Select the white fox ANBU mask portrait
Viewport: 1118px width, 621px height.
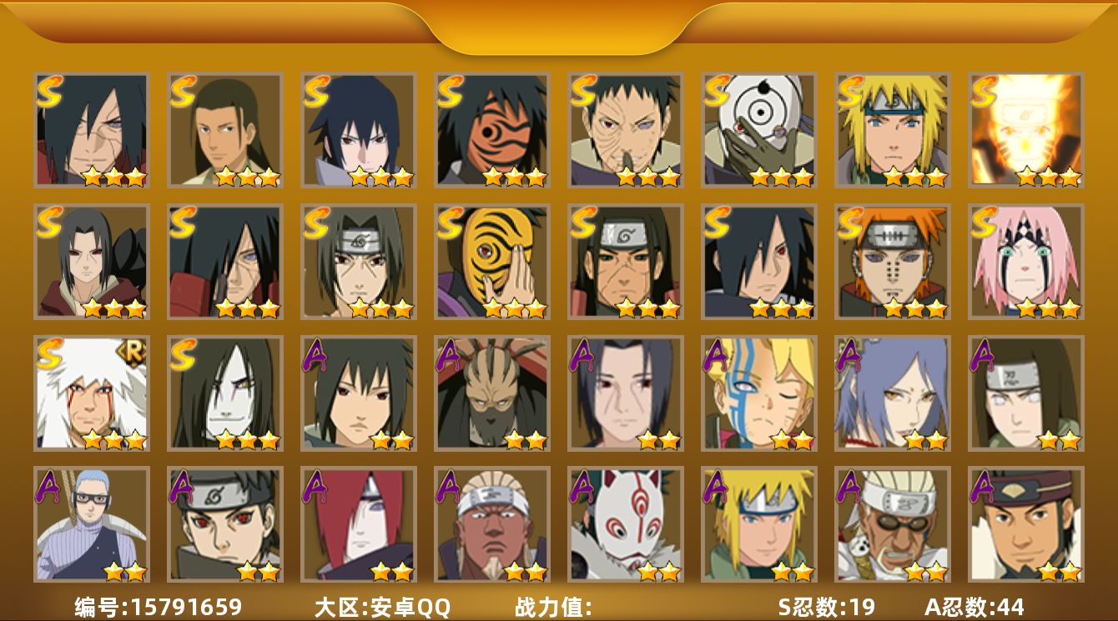click(x=626, y=525)
